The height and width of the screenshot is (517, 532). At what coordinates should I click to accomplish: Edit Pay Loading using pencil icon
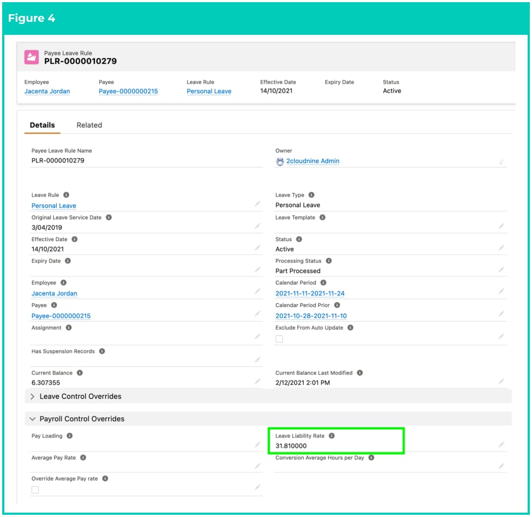tap(257, 444)
